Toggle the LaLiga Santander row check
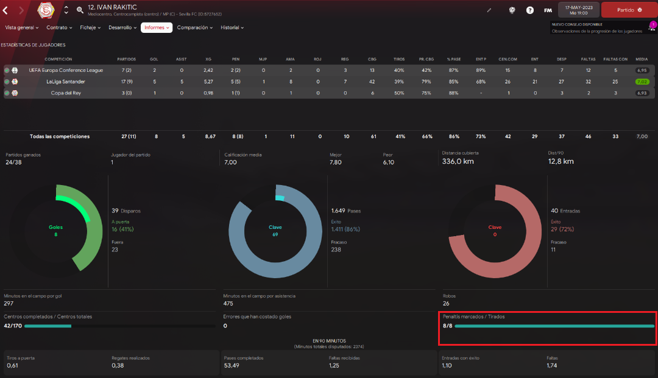 click(x=7, y=82)
